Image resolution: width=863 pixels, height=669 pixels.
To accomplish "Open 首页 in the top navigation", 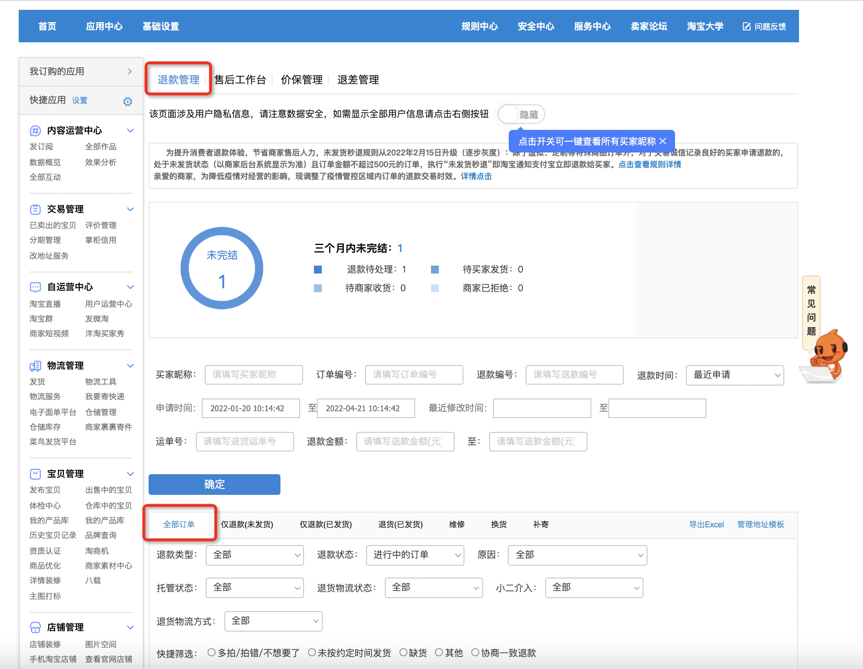I will 47,27.
